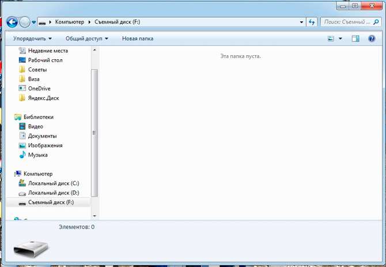Screen dimensions: 386x267
Task: Select Съемный диск (F:) in address bar
Action: 118,22
